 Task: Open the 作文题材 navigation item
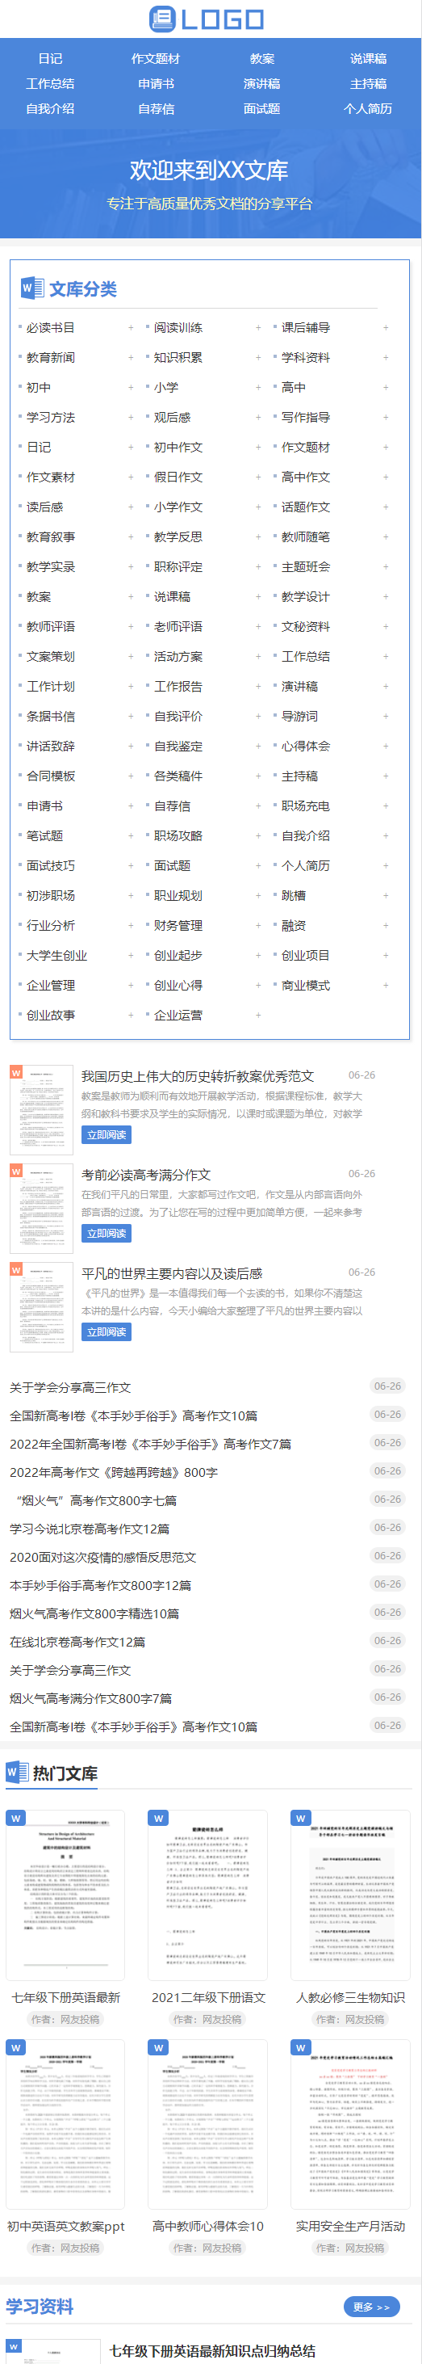156,59
